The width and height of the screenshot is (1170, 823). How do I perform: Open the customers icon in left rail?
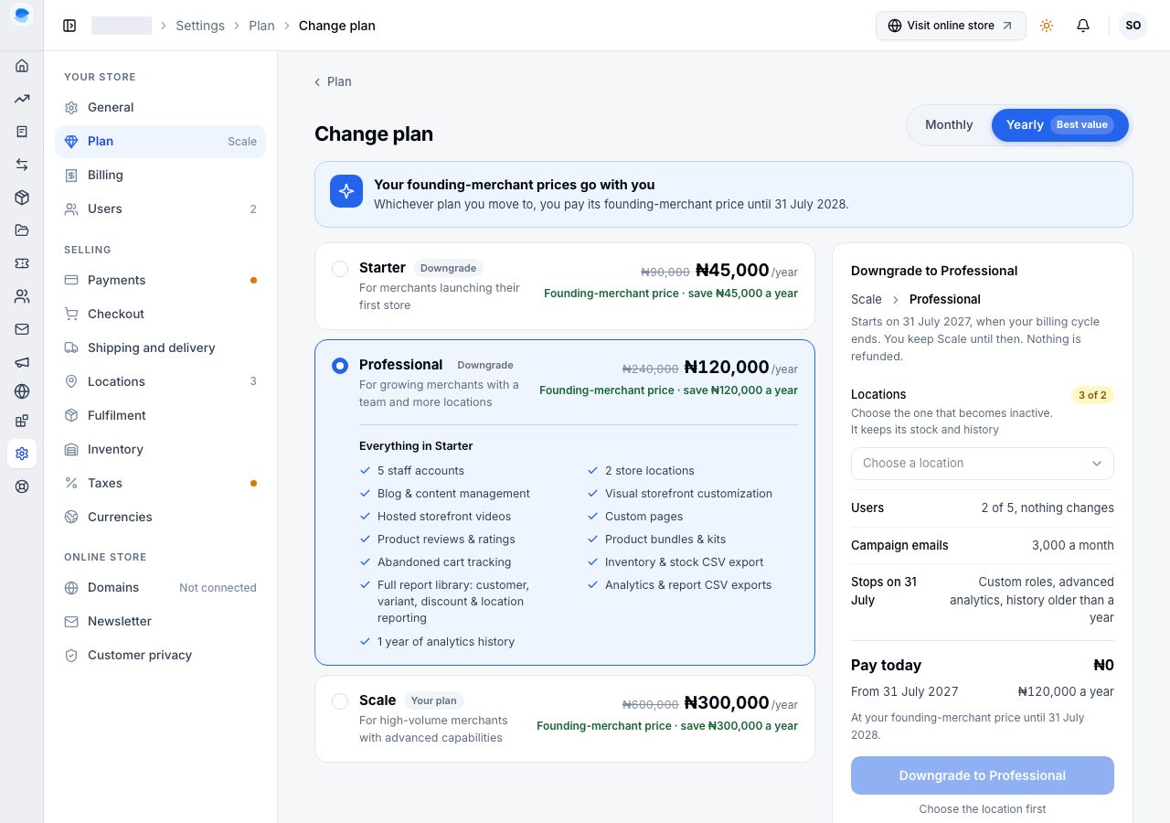pyautogui.click(x=22, y=296)
